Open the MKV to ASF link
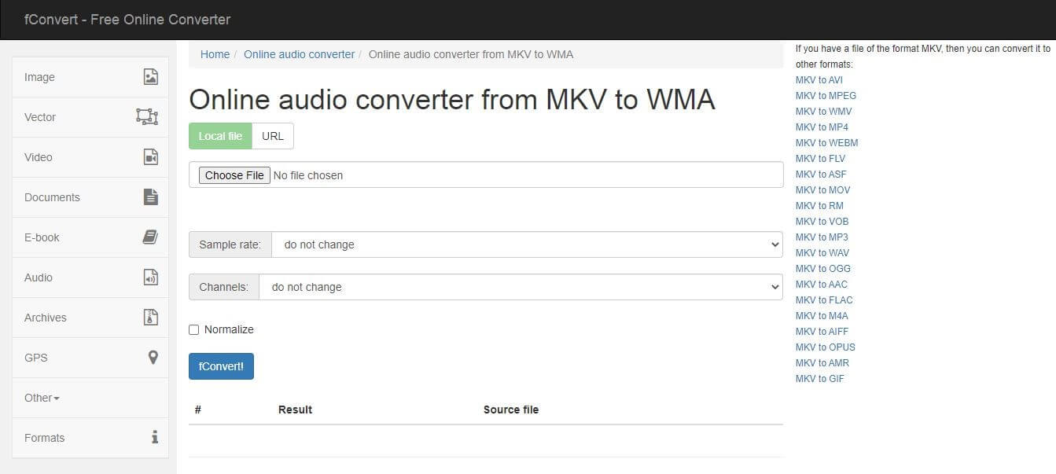The image size is (1056, 474). 821,175
